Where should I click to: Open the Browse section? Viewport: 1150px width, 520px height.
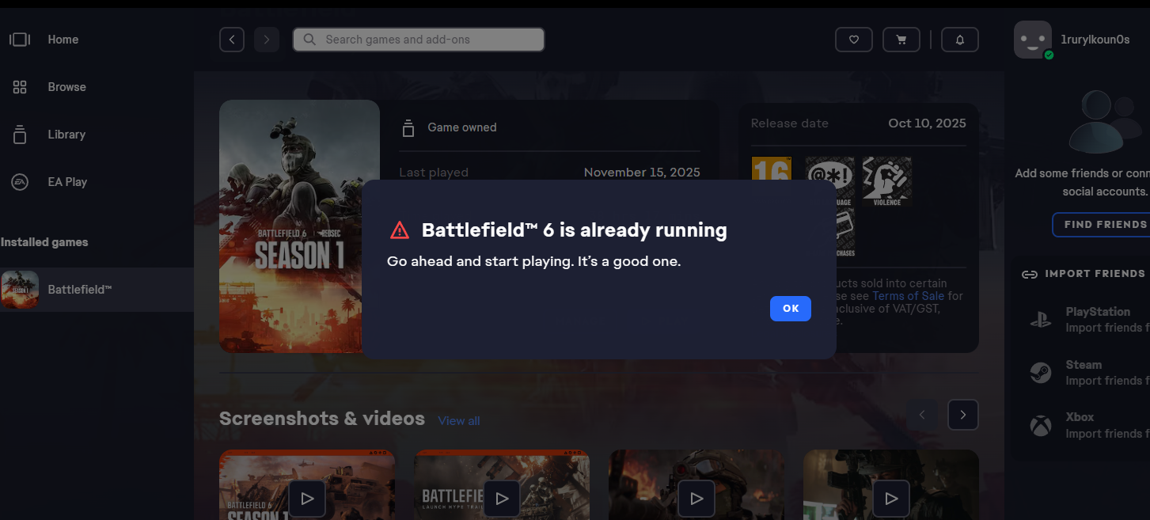(x=66, y=87)
